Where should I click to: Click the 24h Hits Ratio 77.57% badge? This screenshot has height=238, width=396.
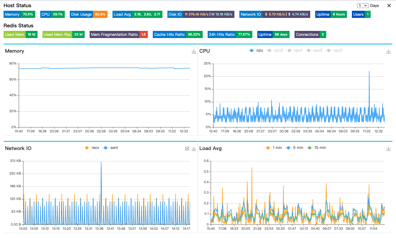coord(230,34)
